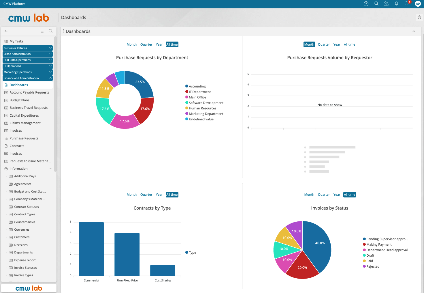Viewport: 424px width, 293px height.
Task: Open Invoice Types list
Action: [x=24, y=275]
